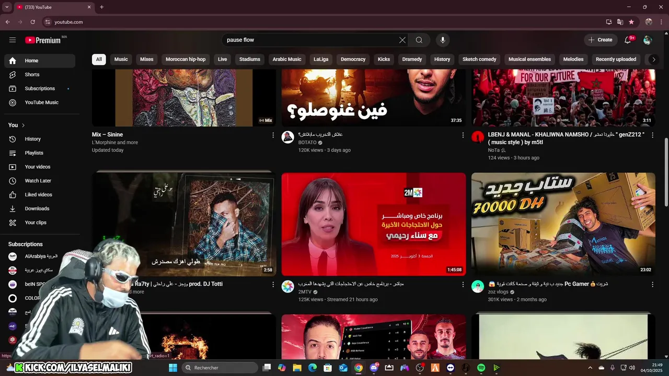The image size is (669, 376).
Task: Reload the page in browser toolbar
Action: [32, 22]
